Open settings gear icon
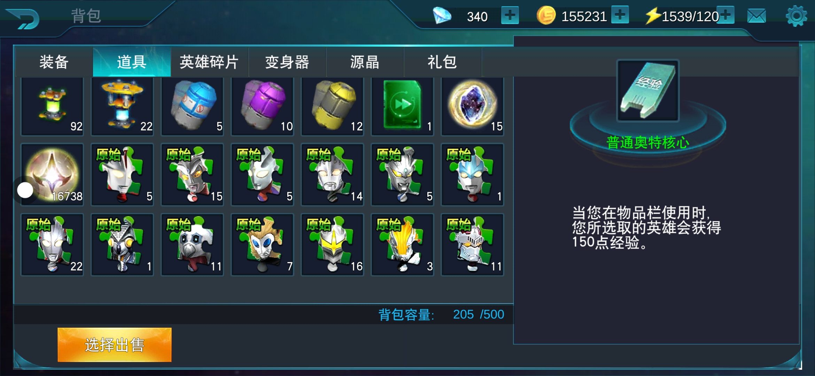 [x=796, y=16]
